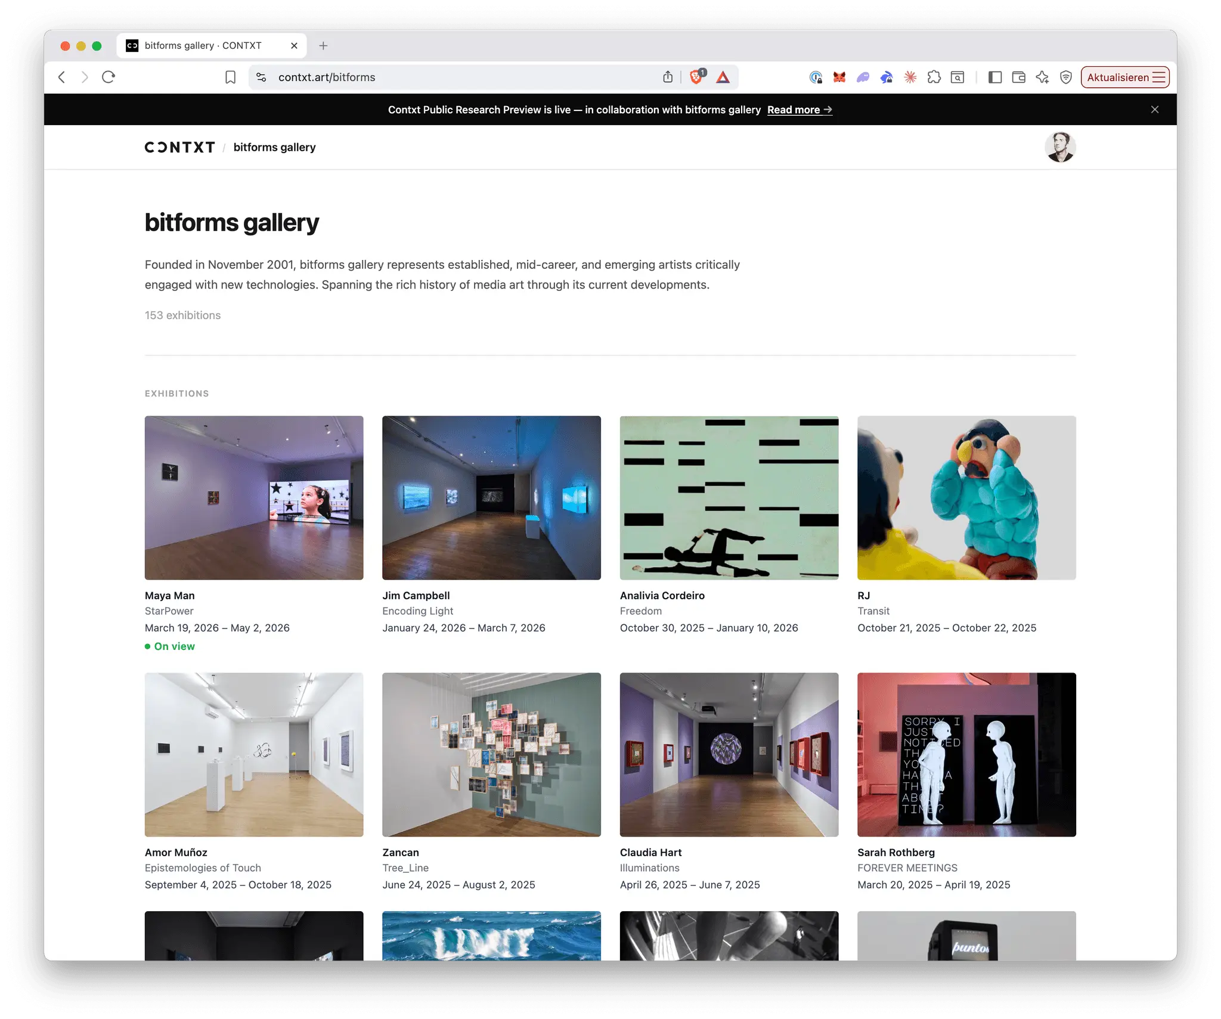Open the Sarah Rothberg FOREVER MEETINGS thumbnail
The image size is (1221, 1019).
point(966,755)
